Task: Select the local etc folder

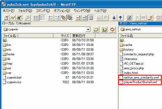Action: click(7, 50)
